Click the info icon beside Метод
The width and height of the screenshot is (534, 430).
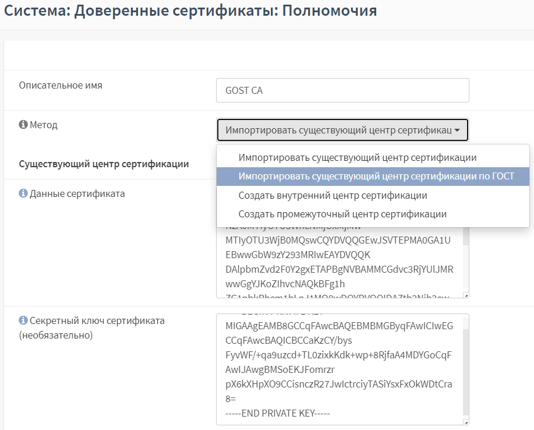tap(23, 125)
